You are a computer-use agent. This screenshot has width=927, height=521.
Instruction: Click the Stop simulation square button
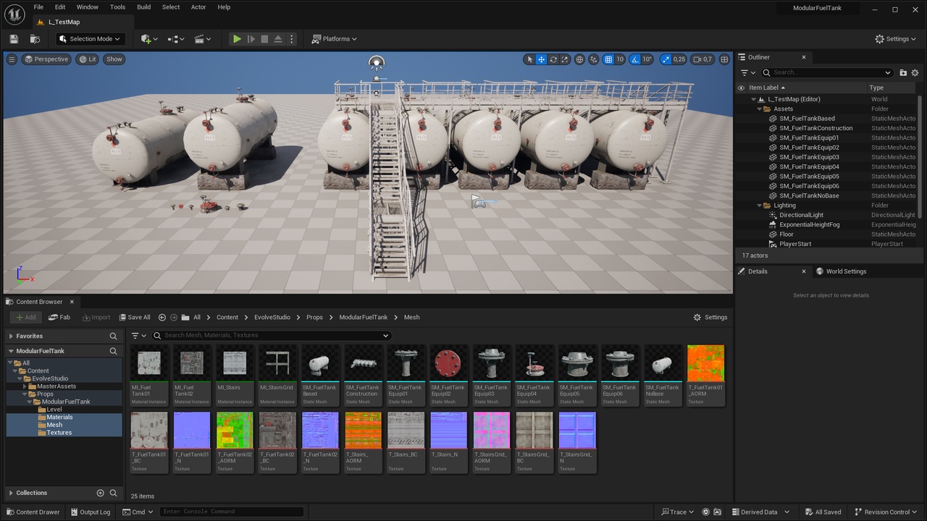[264, 39]
